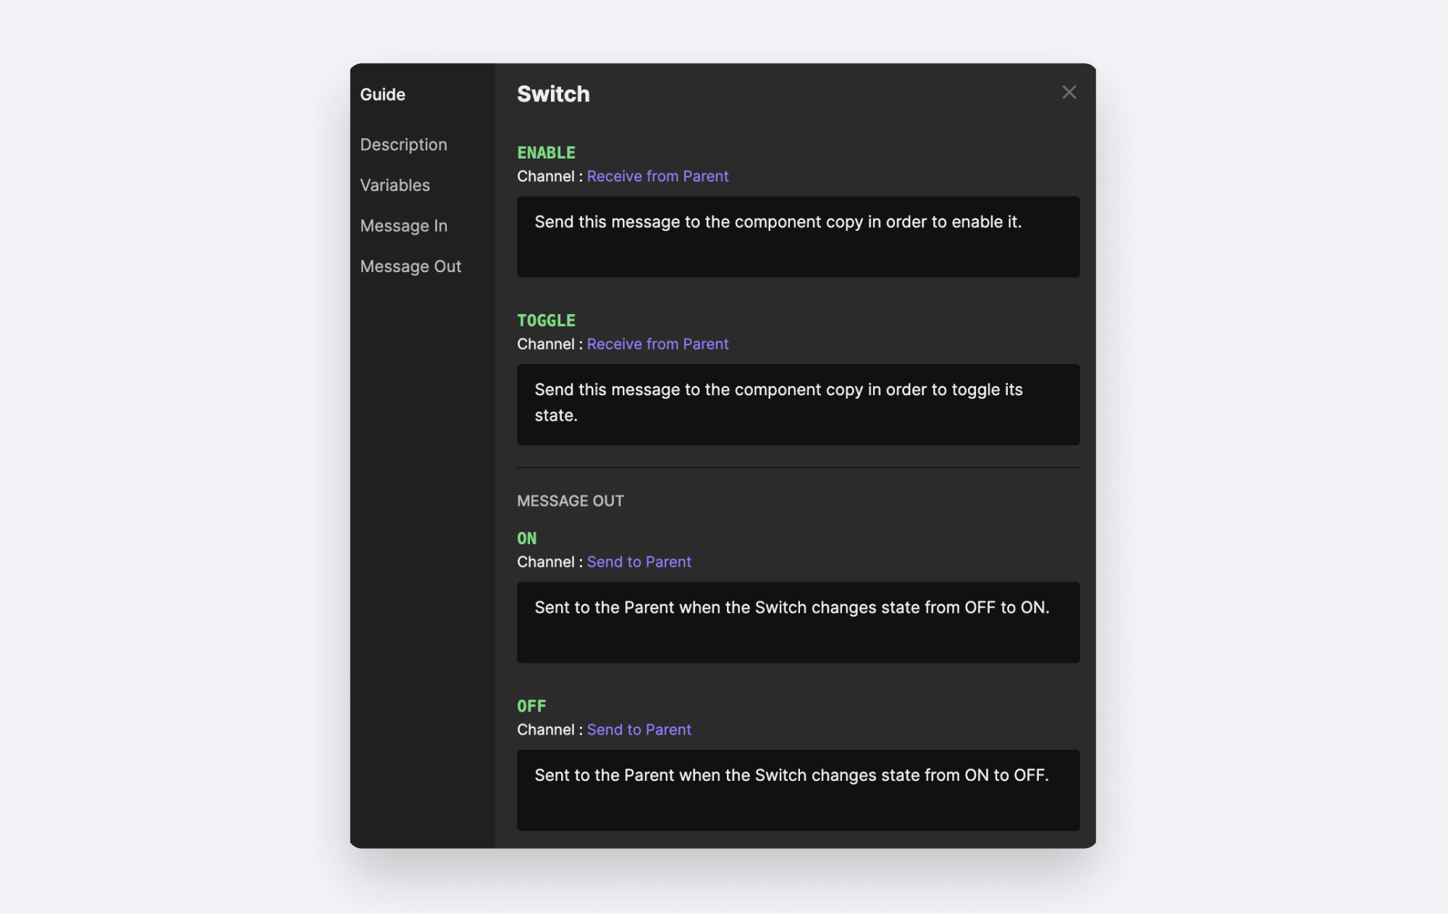Select the Message In tab
Viewport: 1448px width, 914px height.
[x=403, y=225]
